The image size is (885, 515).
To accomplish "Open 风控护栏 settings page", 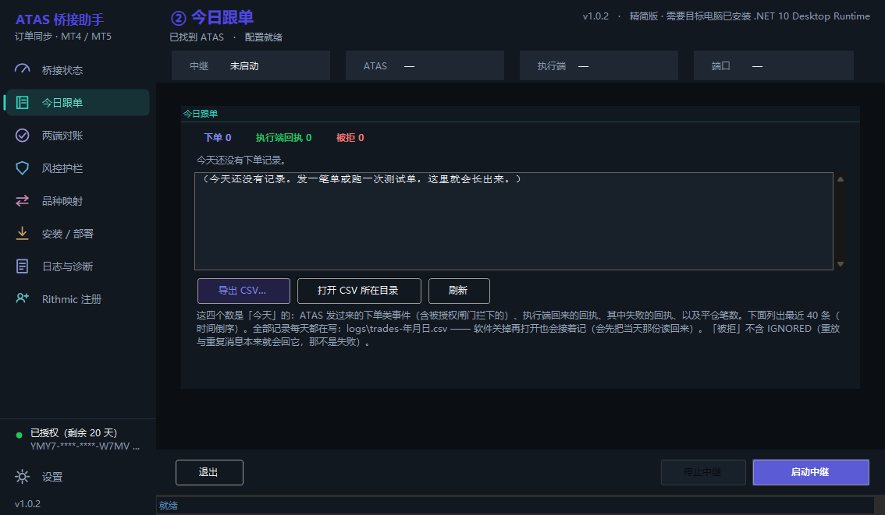I will pos(78,168).
